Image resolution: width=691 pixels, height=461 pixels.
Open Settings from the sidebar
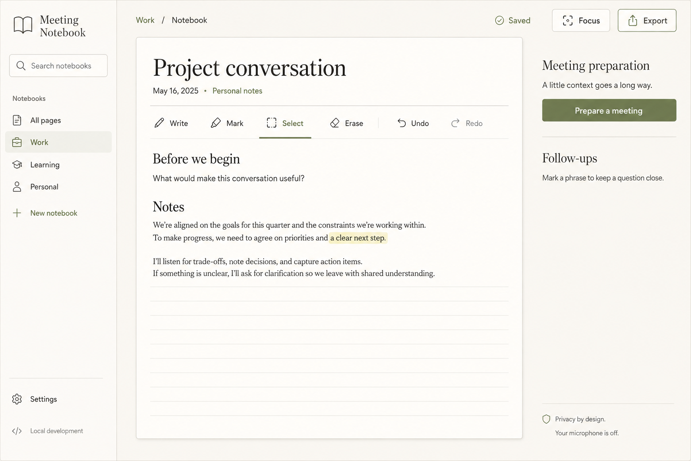click(58, 399)
